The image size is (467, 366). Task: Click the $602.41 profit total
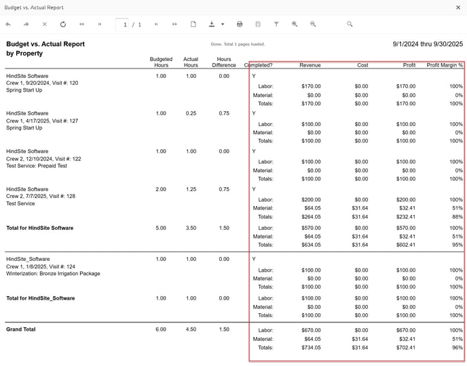point(406,245)
